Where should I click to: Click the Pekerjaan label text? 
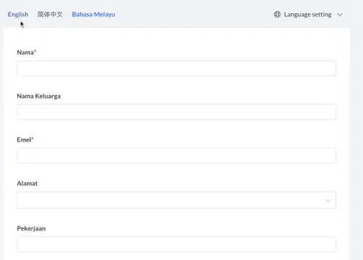pyautogui.click(x=31, y=228)
